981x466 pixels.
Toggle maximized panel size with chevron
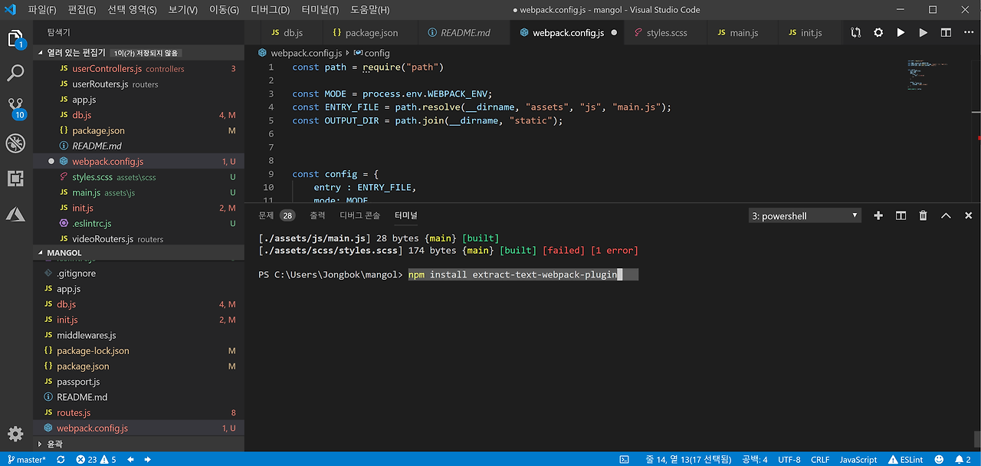tap(946, 216)
